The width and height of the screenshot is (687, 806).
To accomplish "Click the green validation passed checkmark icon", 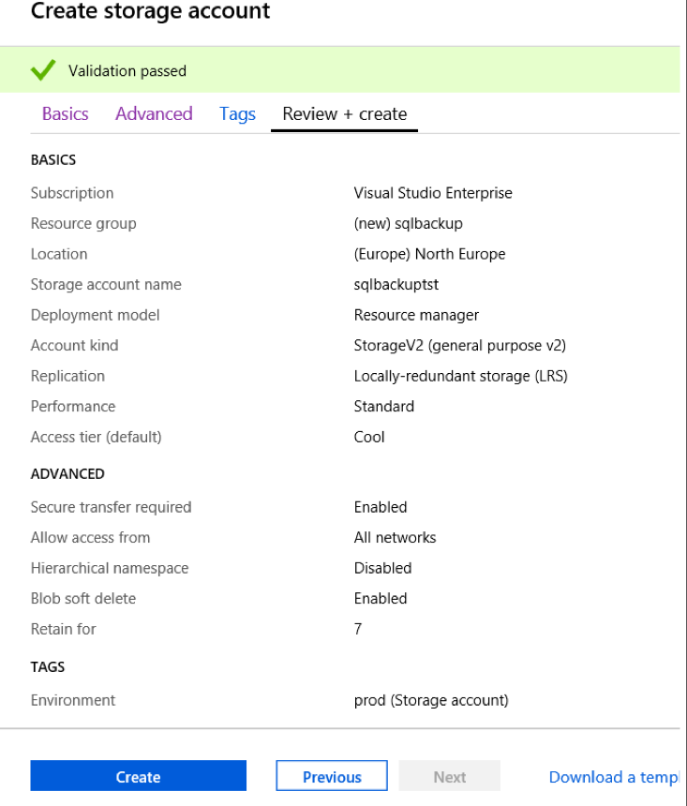I will point(43,70).
